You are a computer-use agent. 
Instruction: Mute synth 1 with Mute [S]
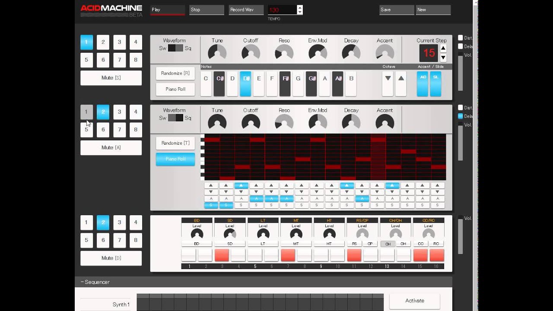coord(111,78)
